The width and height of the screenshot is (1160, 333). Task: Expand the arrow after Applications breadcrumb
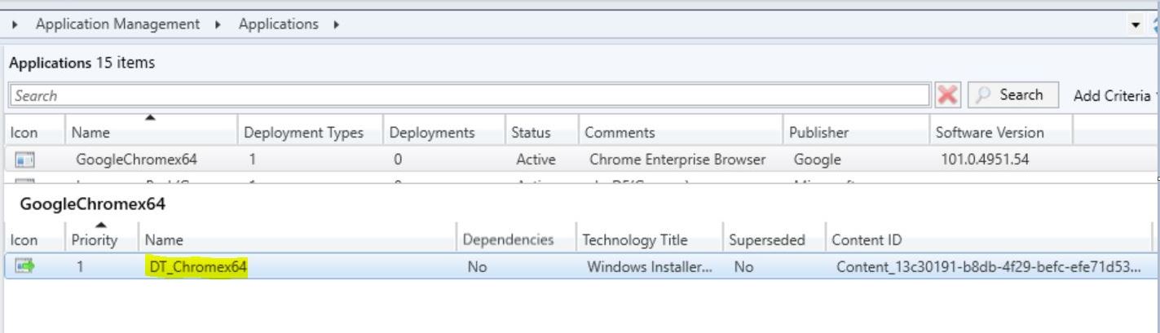(336, 24)
